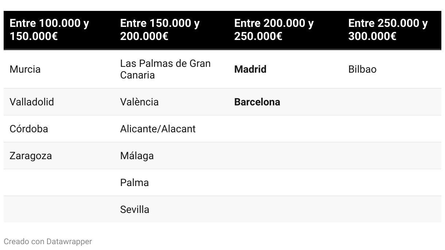This screenshot has width=445, height=250.
Task: Select the bold Barcelona cell
Action: tap(257, 102)
